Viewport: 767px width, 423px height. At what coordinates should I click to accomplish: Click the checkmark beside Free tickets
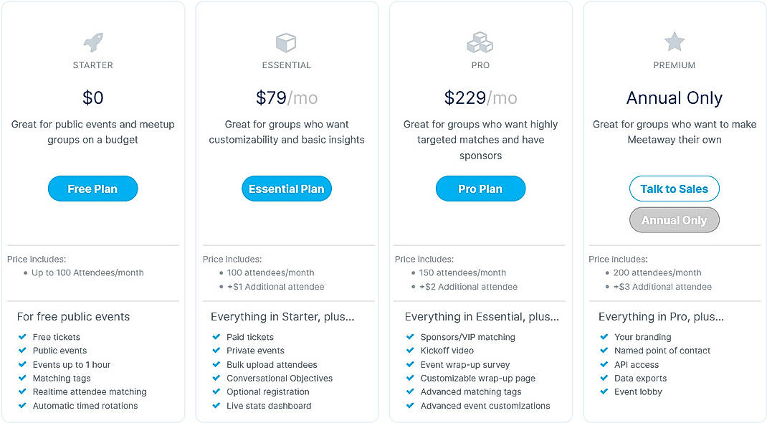point(23,337)
